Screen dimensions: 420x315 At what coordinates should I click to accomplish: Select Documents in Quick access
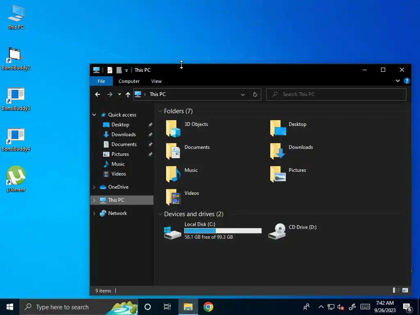click(125, 144)
